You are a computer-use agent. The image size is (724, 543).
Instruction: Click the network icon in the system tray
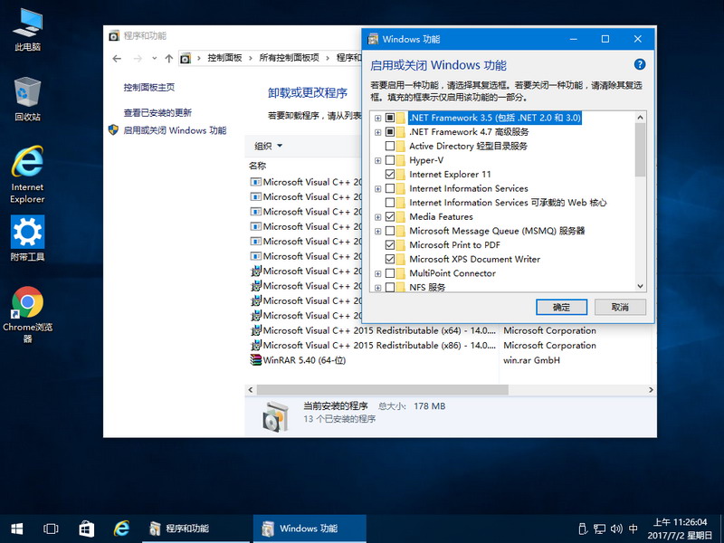(x=600, y=529)
